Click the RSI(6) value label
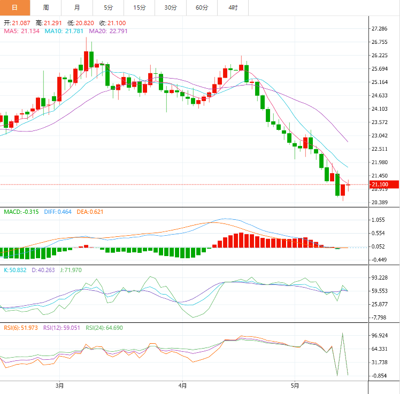Image resolution: width=400 pixels, height=394 pixels. click(21, 328)
